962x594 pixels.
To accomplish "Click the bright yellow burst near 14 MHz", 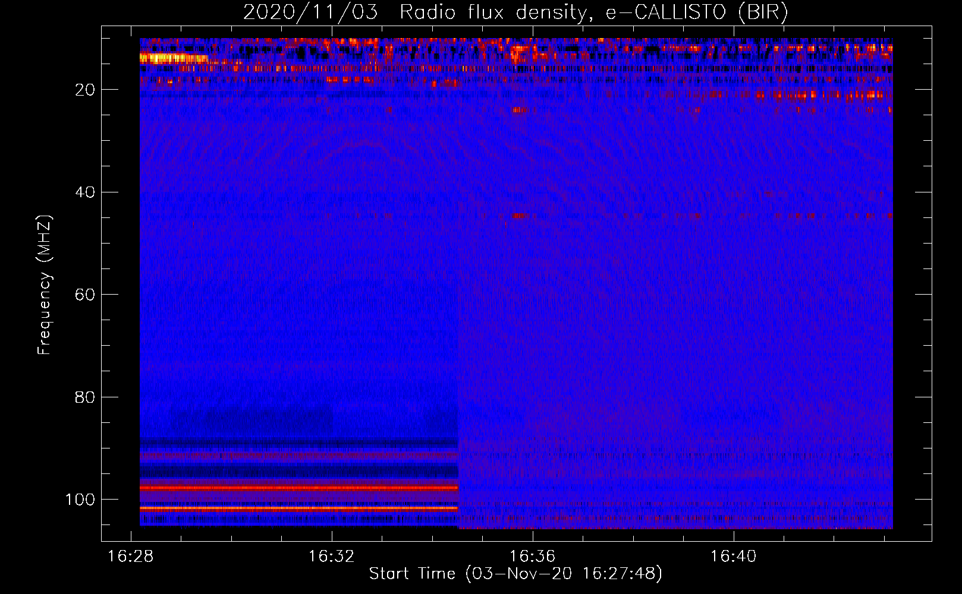I will [174, 58].
